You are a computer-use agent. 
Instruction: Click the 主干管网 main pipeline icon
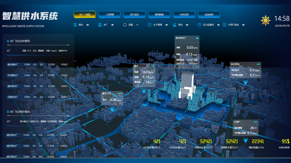(150, 25)
